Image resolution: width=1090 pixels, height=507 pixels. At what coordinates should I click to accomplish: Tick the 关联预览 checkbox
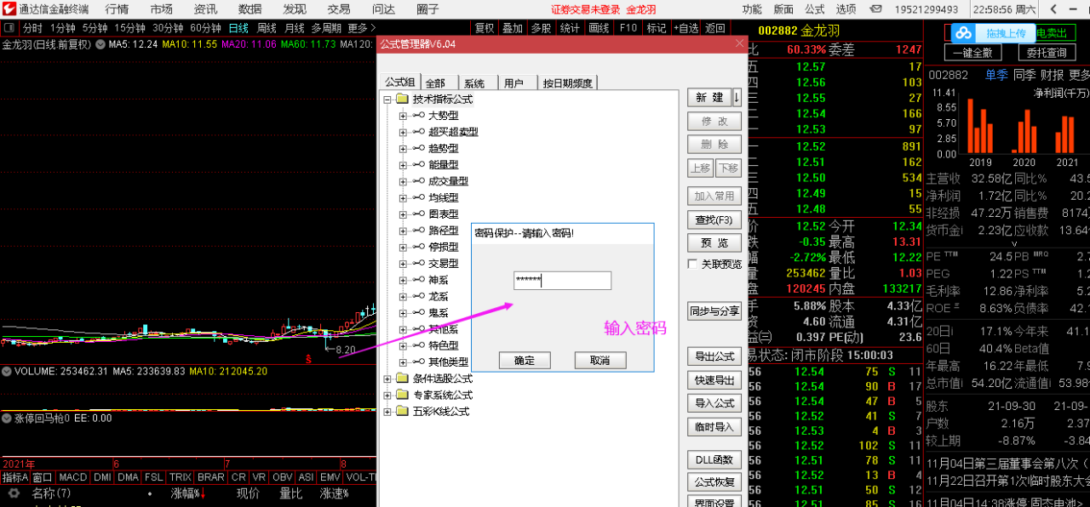693,264
